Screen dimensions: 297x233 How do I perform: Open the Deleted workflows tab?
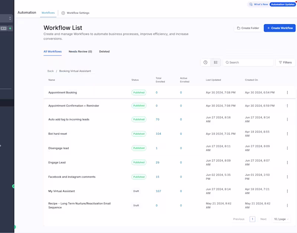(x=104, y=51)
